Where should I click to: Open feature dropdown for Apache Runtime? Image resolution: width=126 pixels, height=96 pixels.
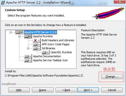tap(28, 36)
